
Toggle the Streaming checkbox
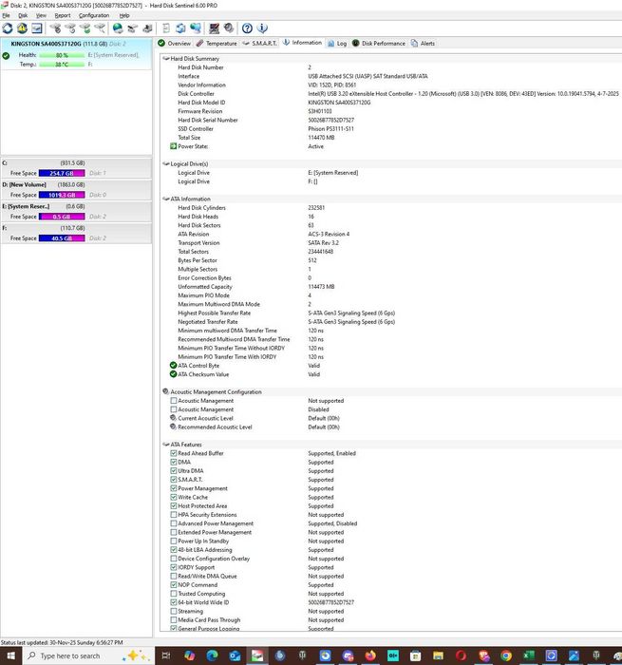(x=174, y=611)
